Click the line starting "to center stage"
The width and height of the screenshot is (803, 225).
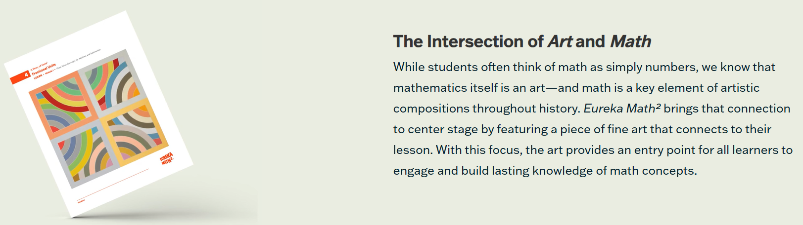(582, 129)
